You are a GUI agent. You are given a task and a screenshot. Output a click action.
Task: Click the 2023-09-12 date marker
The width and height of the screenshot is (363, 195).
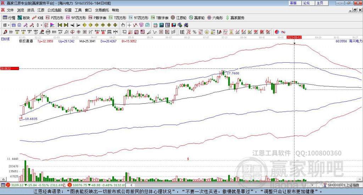(x=294, y=37)
